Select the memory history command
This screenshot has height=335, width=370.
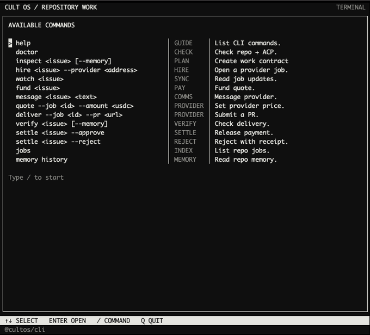41,160
